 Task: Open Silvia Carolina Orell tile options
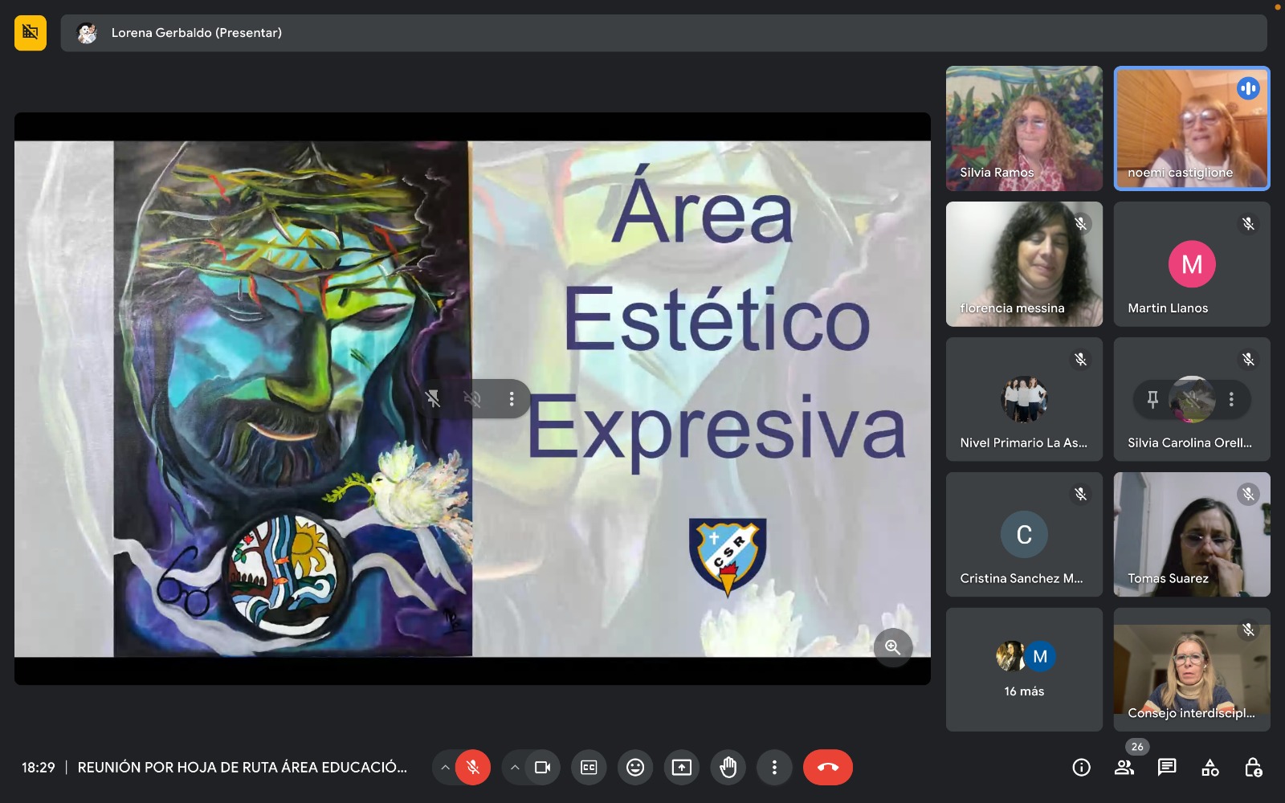coord(1231,399)
